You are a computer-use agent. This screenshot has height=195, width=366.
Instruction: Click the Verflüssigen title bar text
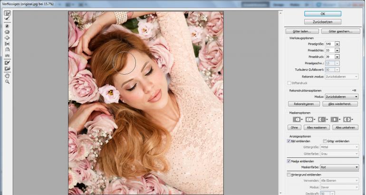coord(28,4)
